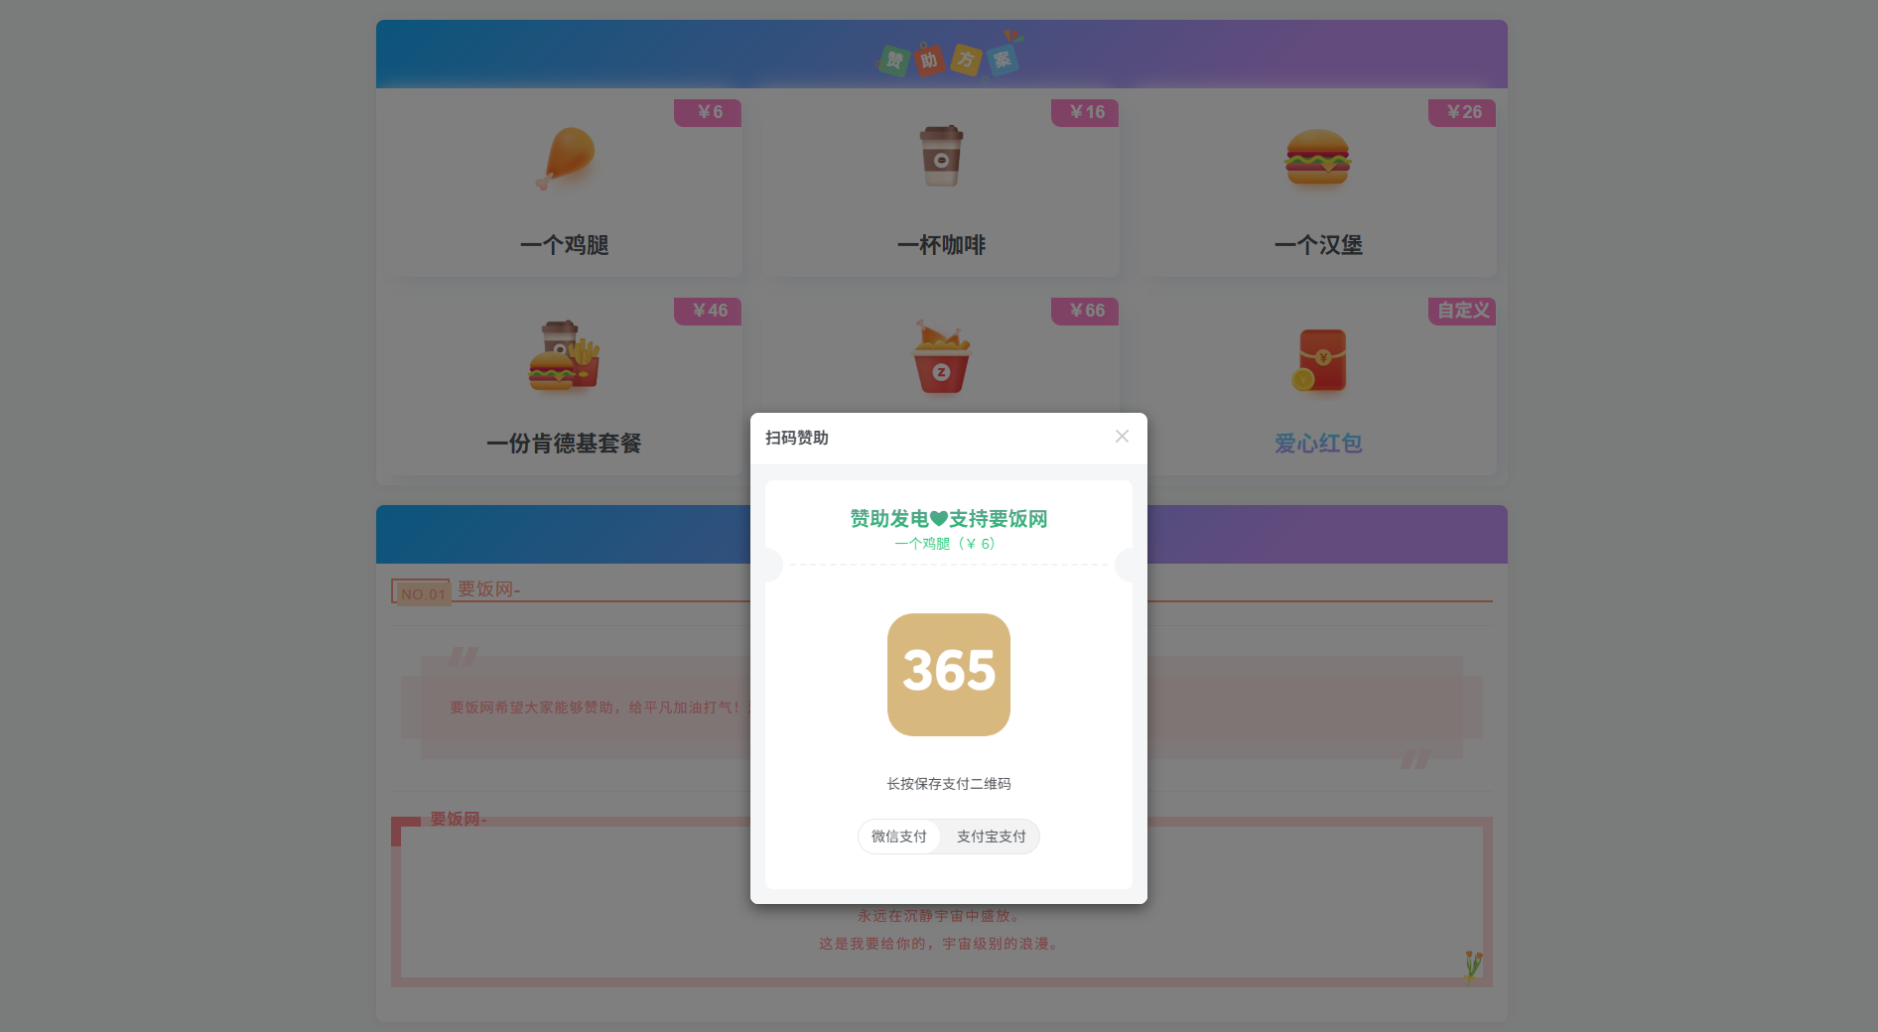Select the ¥66 price tag
Viewport: 1878px width, 1032px height.
pos(1085,311)
